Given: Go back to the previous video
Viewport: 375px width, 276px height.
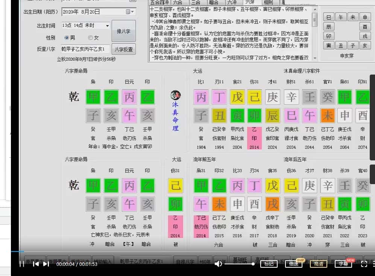Looking at the screenshot, I should 36,264.
